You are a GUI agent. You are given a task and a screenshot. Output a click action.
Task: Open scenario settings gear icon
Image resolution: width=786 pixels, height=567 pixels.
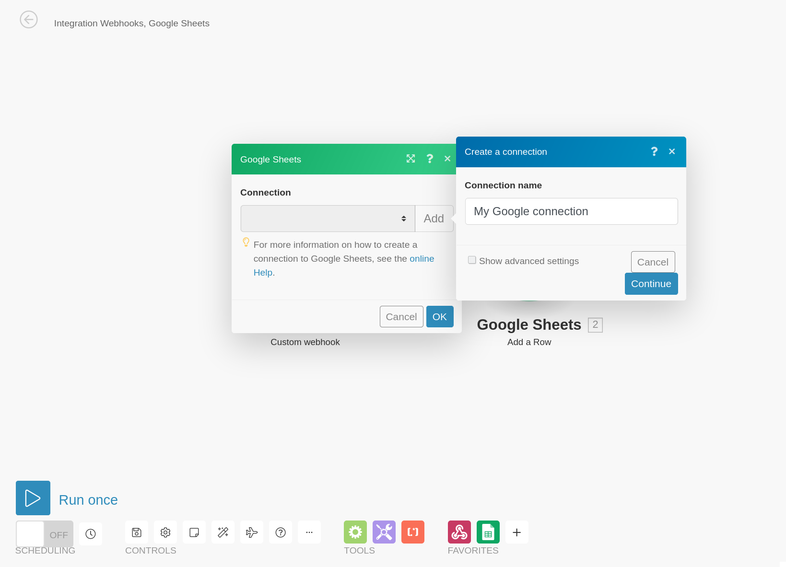click(165, 532)
